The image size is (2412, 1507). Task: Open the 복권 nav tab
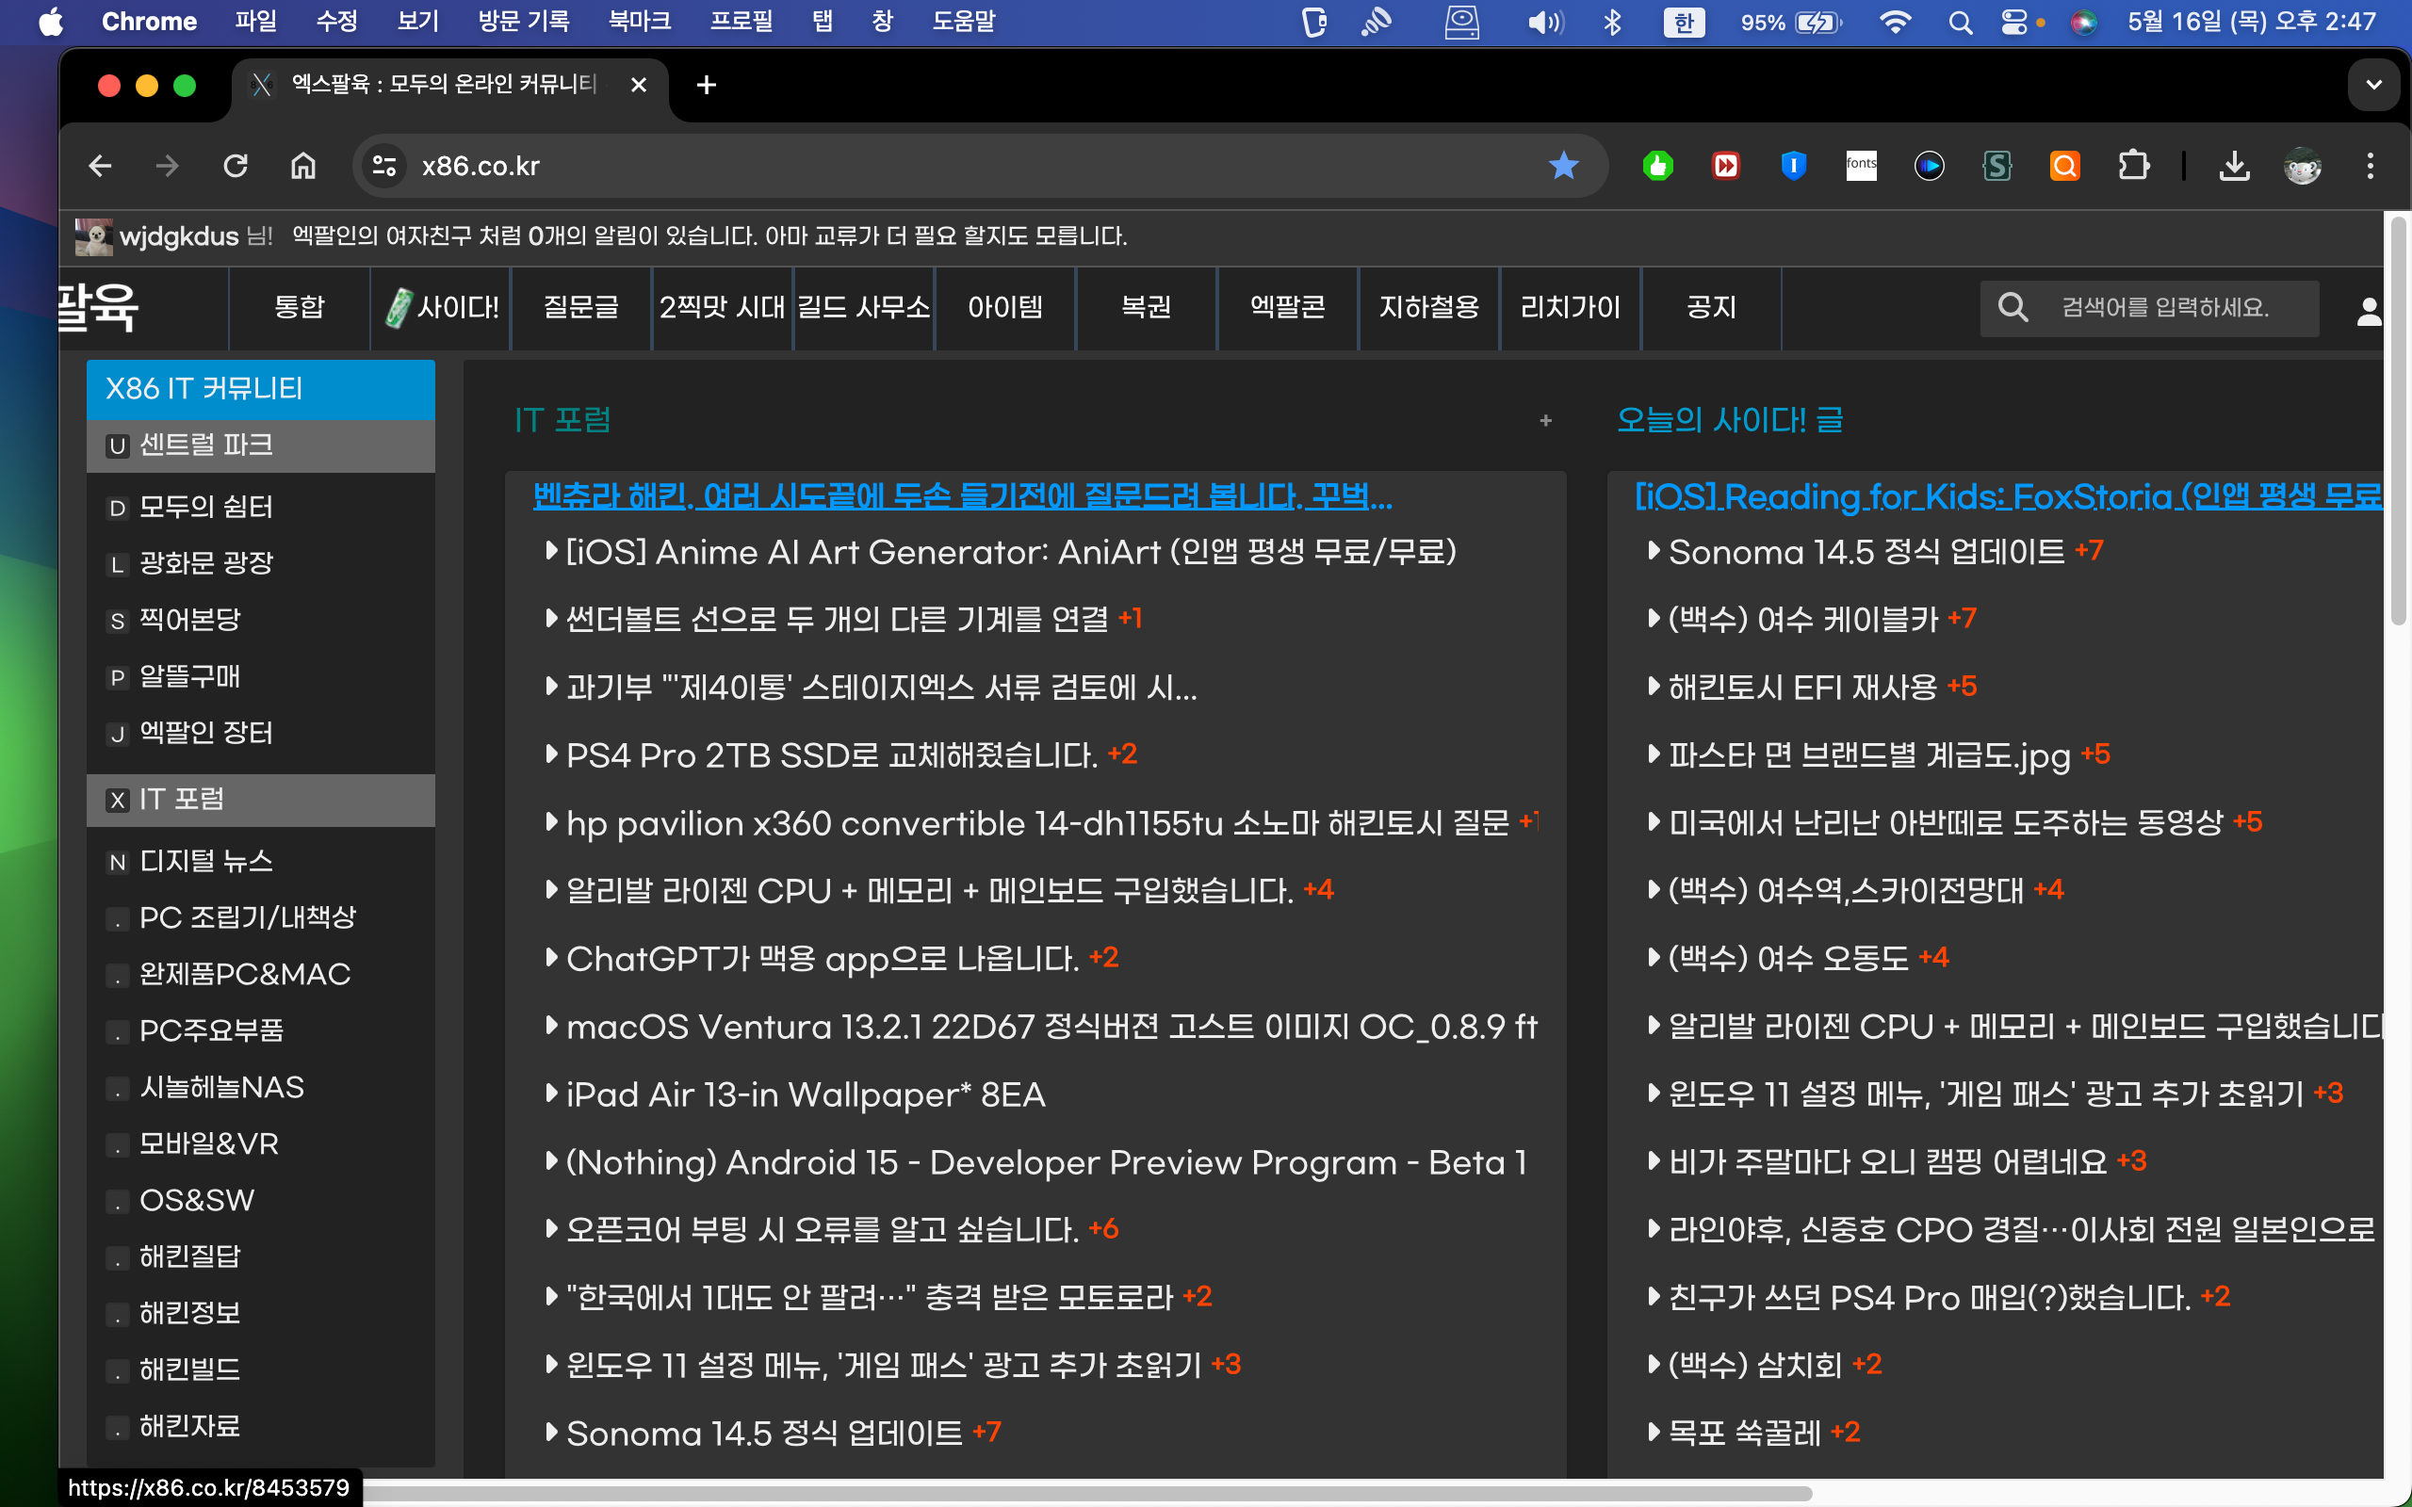[x=1147, y=307]
